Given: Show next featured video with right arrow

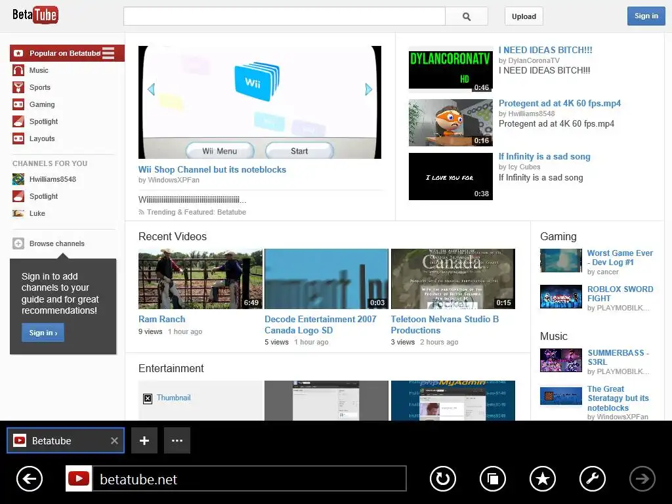Looking at the screenshot, I should (369, 89).
